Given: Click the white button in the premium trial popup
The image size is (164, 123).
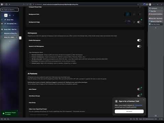Looking at the screenshot, I should pyautogui.click(x=129, y=111).
